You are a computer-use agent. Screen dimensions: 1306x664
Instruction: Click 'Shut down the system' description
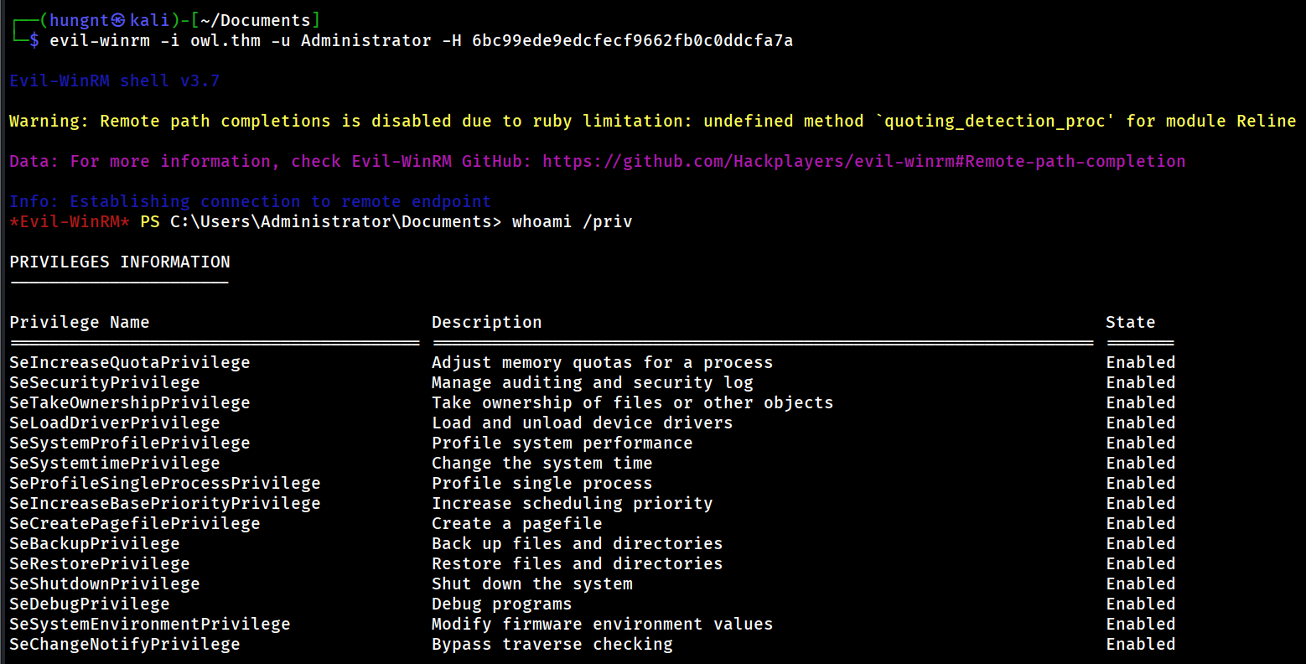532,584
